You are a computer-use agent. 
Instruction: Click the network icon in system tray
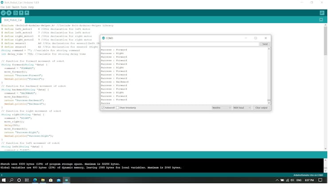pos(287,180)
